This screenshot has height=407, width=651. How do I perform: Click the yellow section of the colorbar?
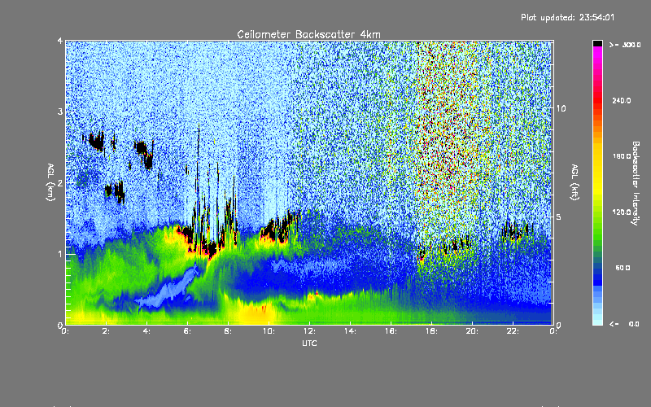(x=597, y=170)
